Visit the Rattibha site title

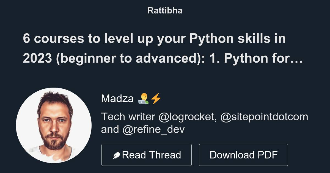165,11
